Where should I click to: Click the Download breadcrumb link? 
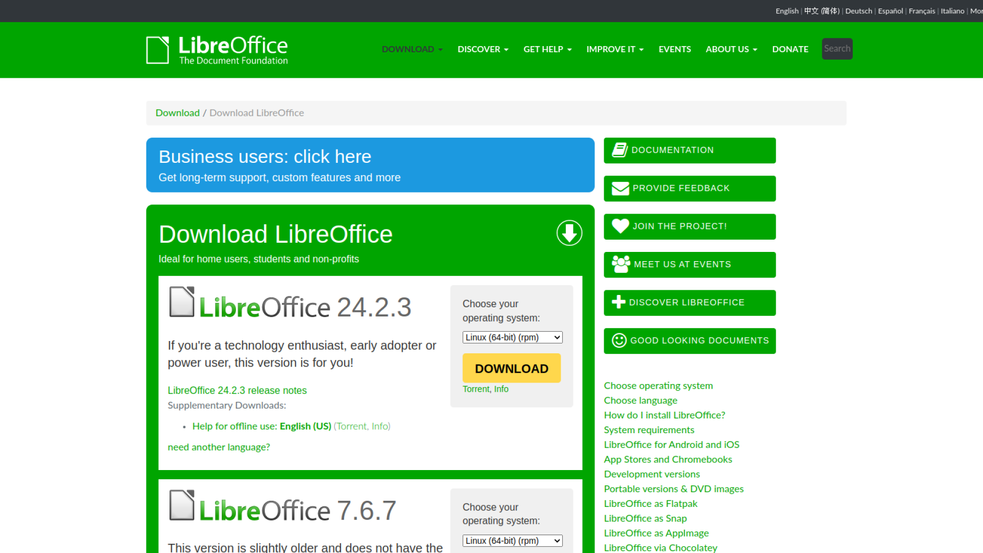coord(177,113)
